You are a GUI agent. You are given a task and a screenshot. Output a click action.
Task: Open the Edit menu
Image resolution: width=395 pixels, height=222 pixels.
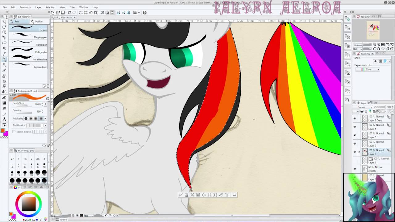[13, 7]
